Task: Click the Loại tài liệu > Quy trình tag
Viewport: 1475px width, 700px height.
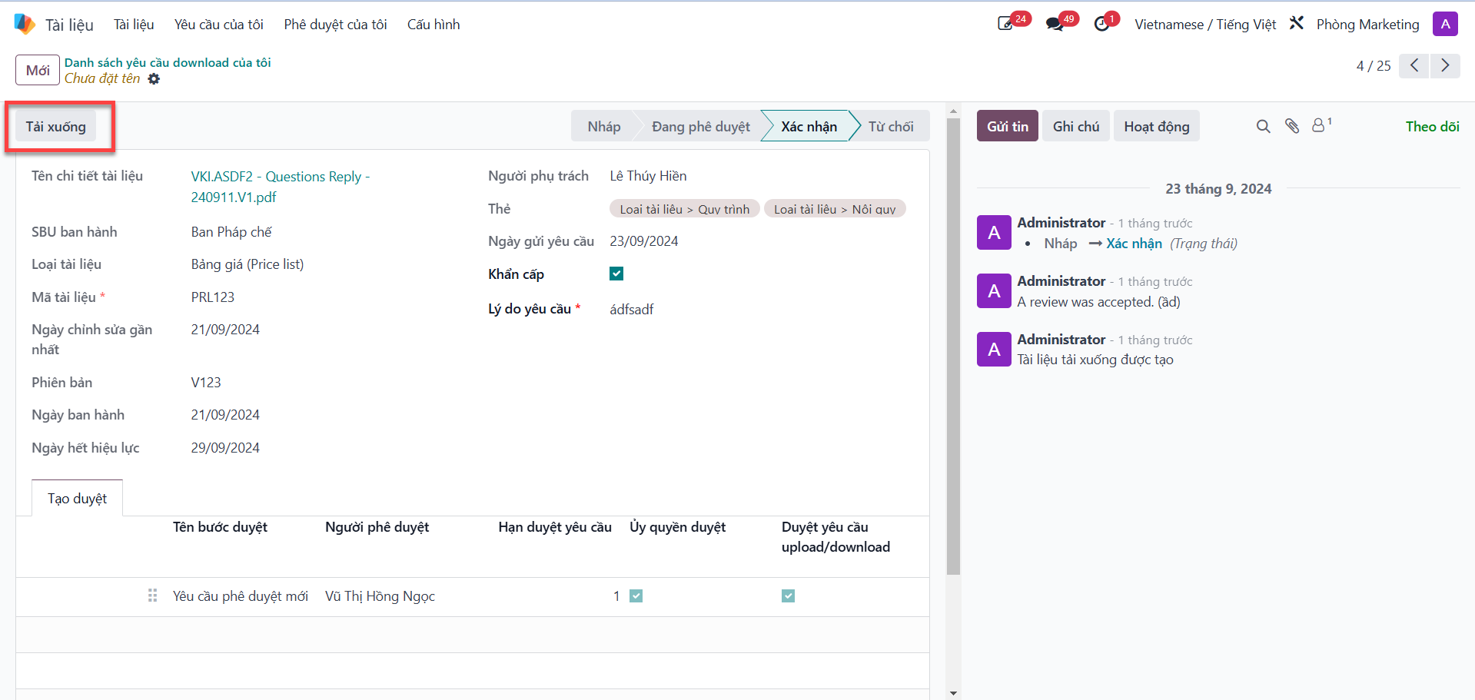Action: [x=685, y=209]
